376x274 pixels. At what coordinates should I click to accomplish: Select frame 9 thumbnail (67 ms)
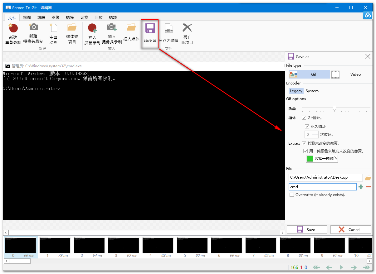pos(330,247)
